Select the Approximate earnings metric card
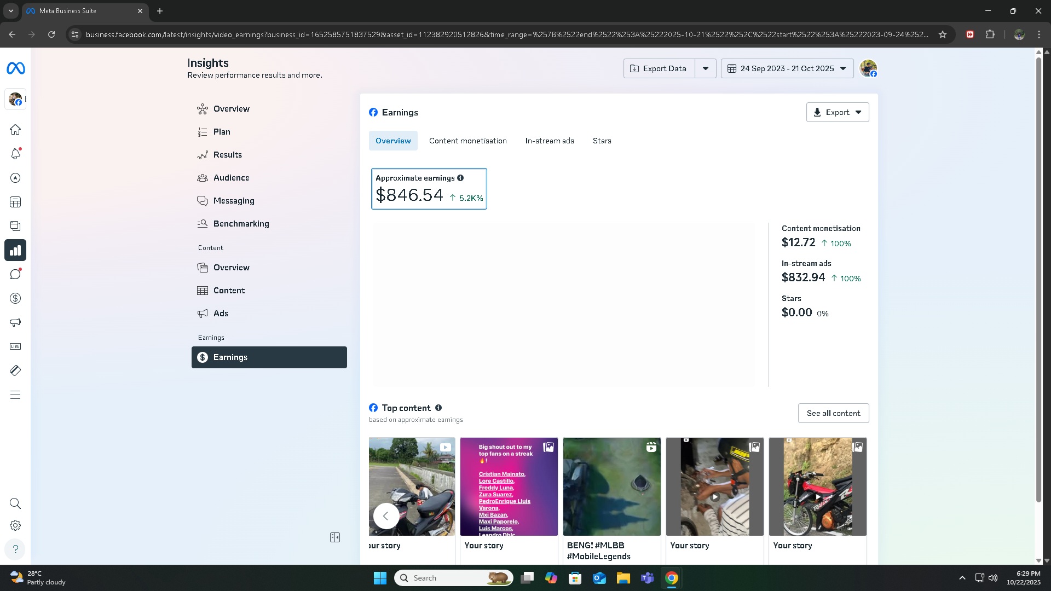Screen dimensions: 1051x591 [x=429, y=189]
